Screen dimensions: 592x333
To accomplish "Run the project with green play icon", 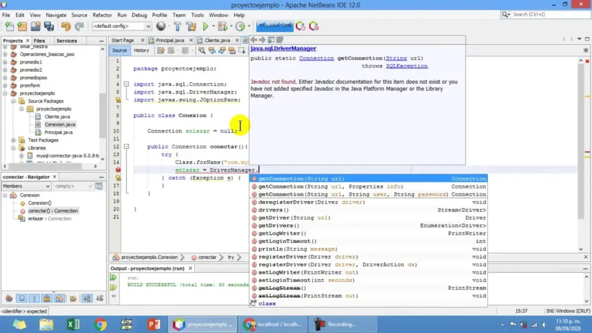I will [205, 26].
